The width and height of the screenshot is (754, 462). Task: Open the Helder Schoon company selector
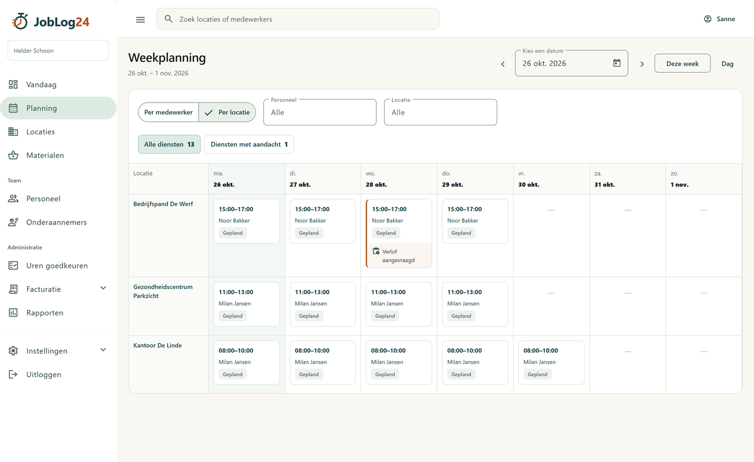pos(58,51)
